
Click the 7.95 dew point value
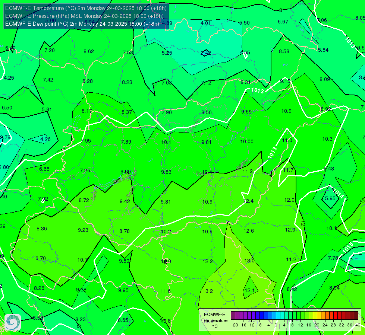(x=86, y=141)
